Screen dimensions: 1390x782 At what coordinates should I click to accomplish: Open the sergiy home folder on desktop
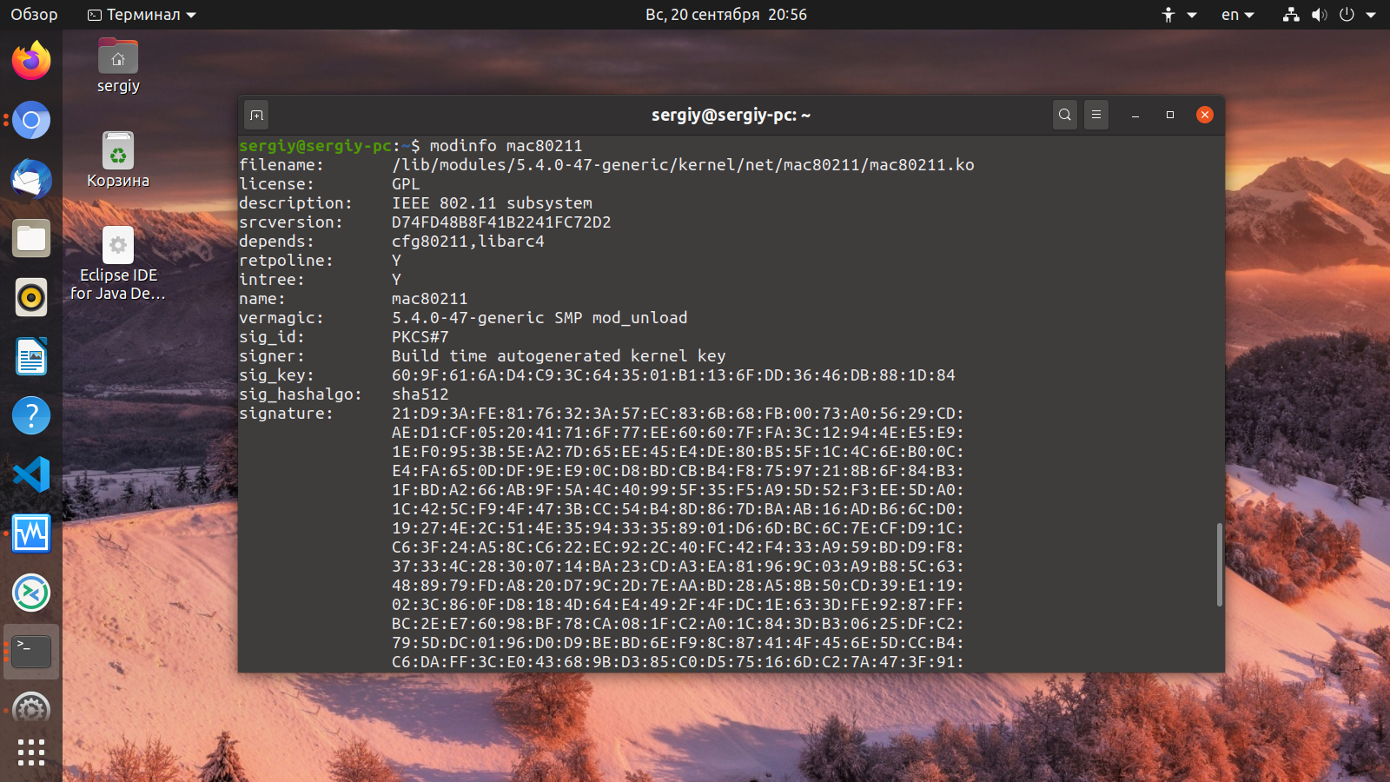(118, 65)
